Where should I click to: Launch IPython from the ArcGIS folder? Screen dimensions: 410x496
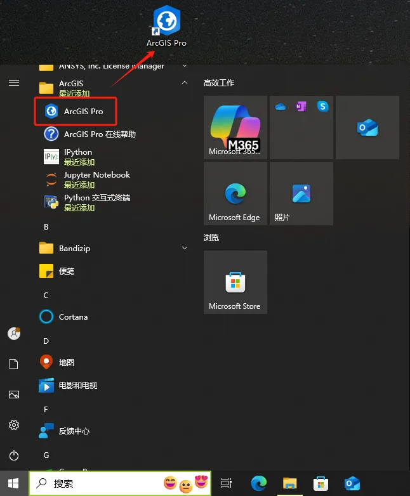tap(70, 157)
